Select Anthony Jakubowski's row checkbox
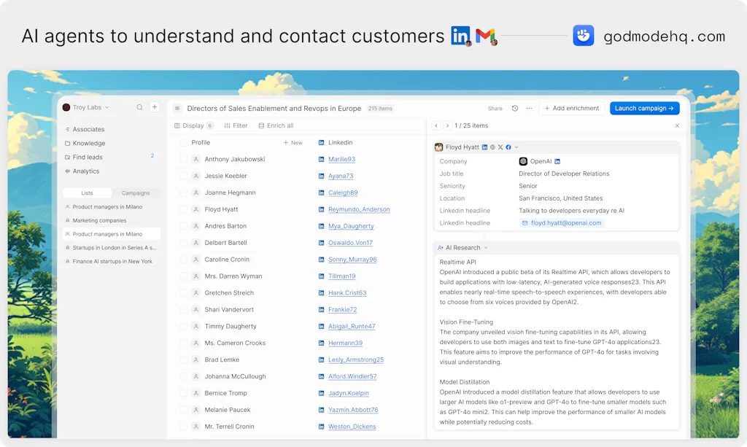This screenshot has width=747, height=447. point(182,159)
